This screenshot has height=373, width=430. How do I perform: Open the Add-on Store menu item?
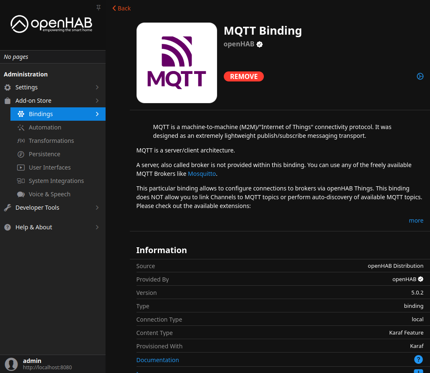click(33, 101)
